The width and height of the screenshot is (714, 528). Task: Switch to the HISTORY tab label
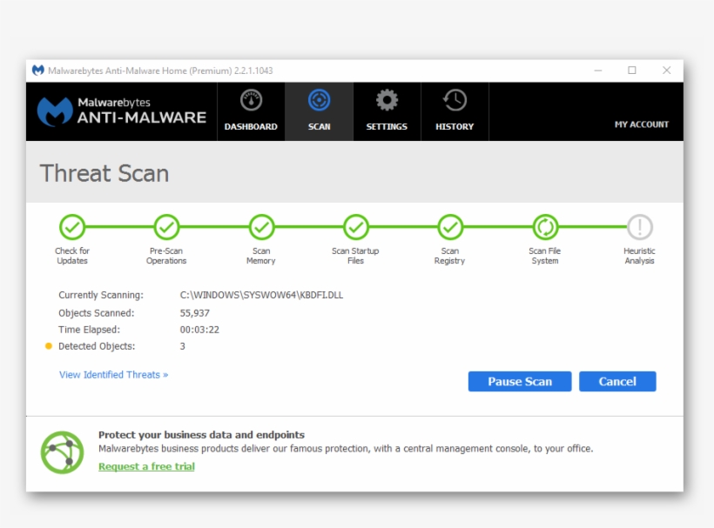click(x=455, y=126)
